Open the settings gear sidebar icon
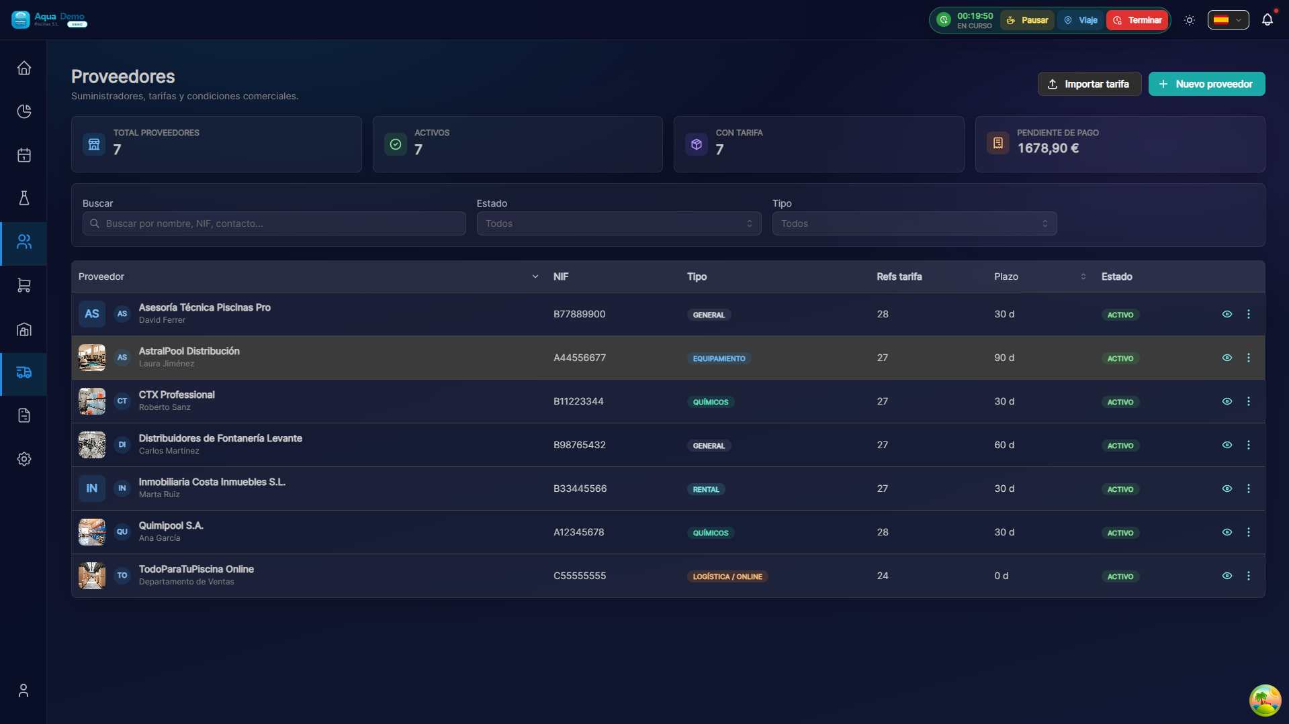Viewport: 1289px width, 724px height. [24, 459]
